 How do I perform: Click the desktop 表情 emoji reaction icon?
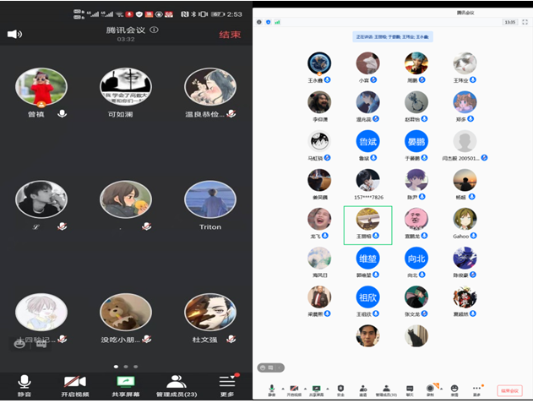454,389
